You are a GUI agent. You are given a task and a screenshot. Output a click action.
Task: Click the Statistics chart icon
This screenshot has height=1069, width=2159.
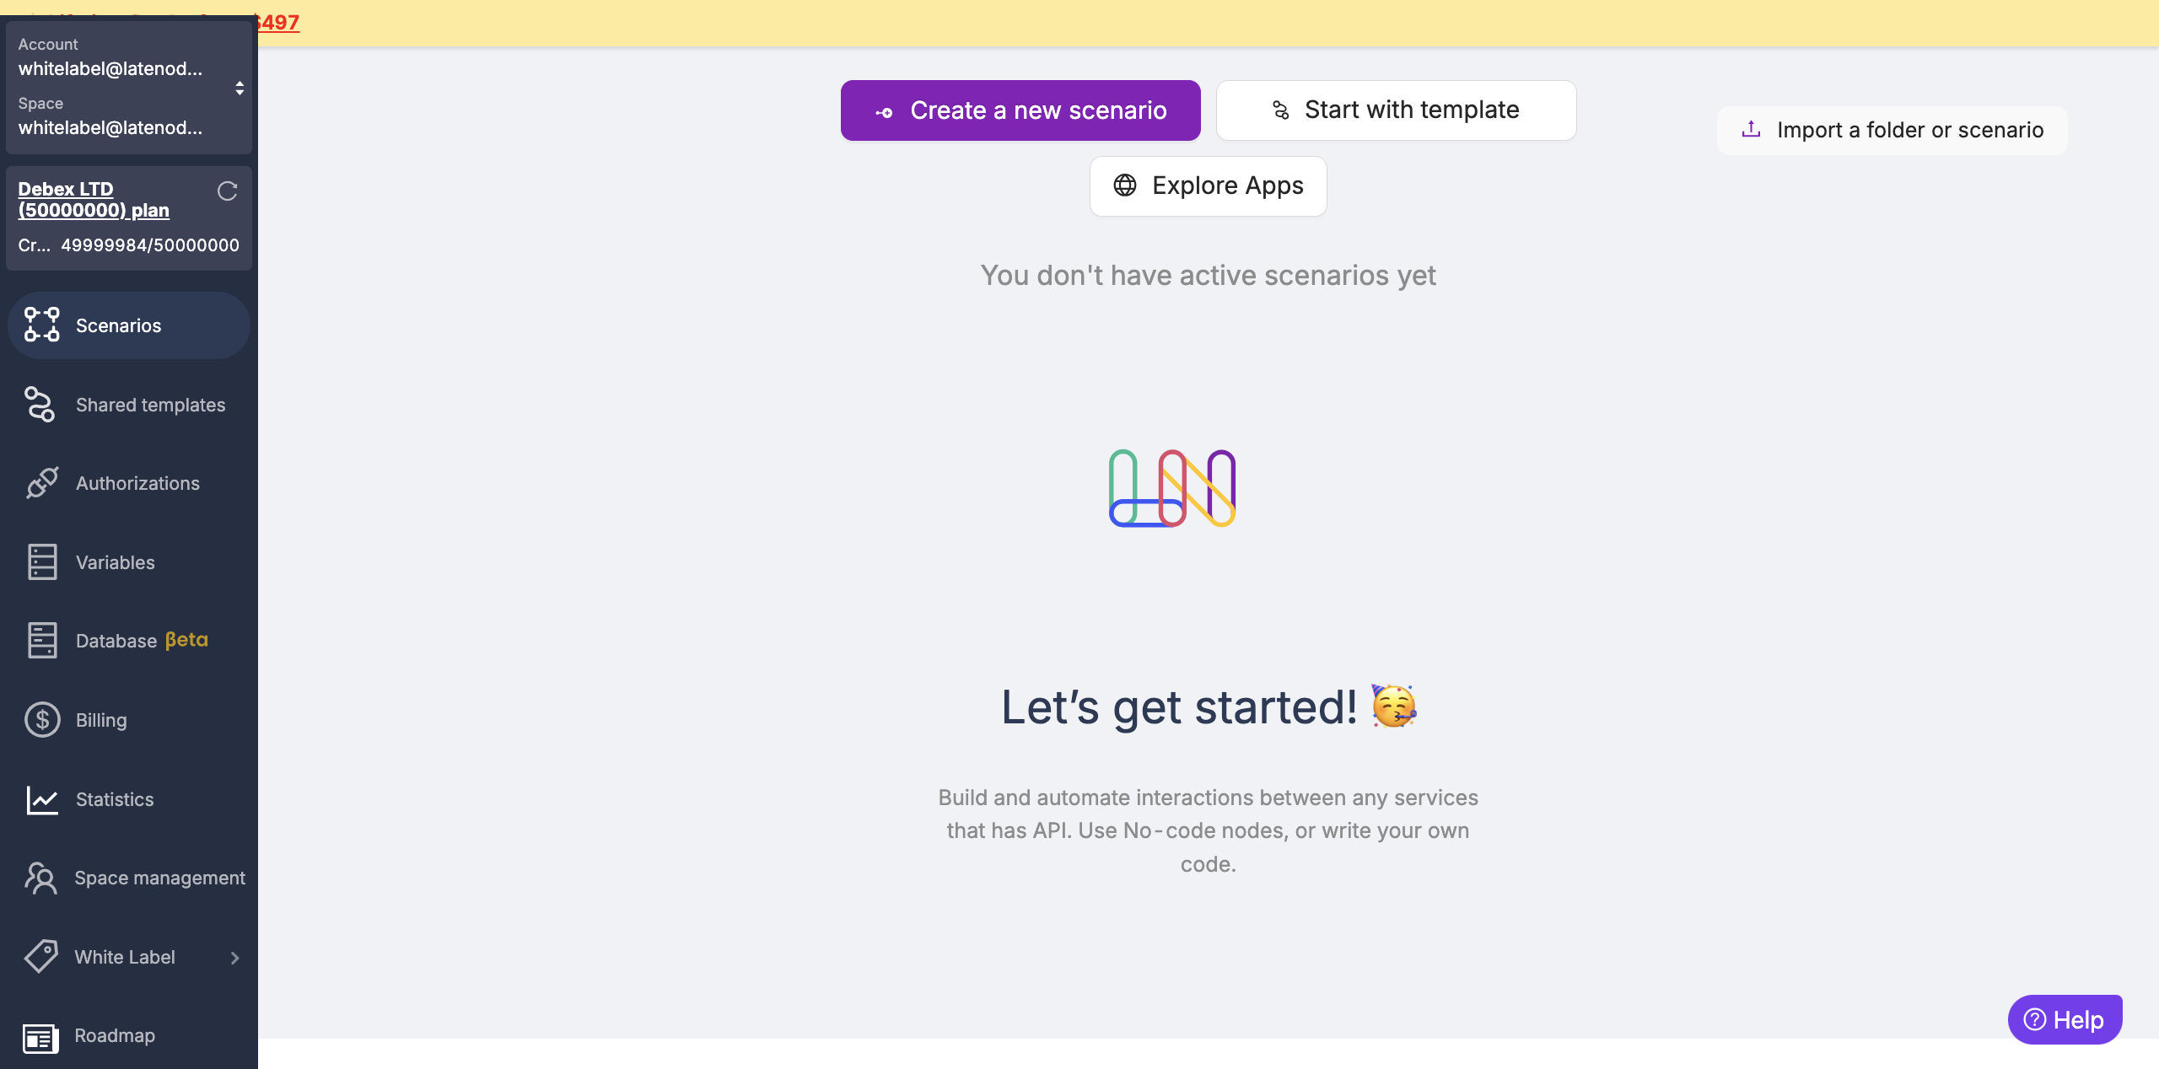point(41,799)
